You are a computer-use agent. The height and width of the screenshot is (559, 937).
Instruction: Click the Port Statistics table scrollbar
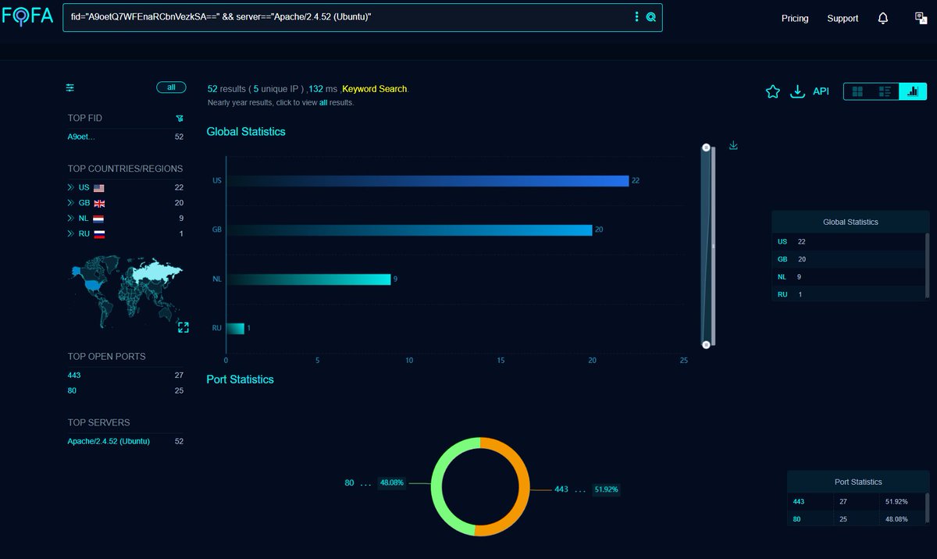tap(927, 510)
